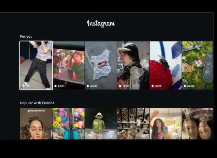Click the play icon on the snowy portrait video

(x=120, y=86)
